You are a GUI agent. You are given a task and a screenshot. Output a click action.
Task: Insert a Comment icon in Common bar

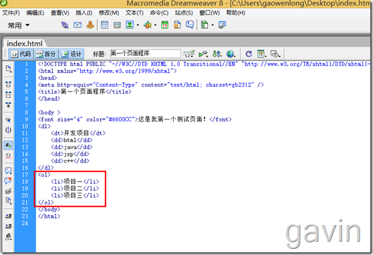190,25
